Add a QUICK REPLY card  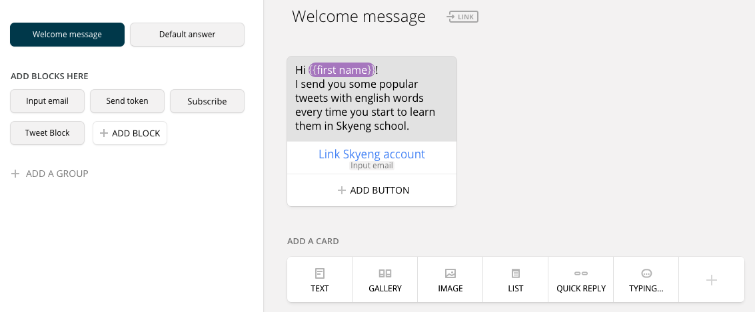[x=581, y=280]
